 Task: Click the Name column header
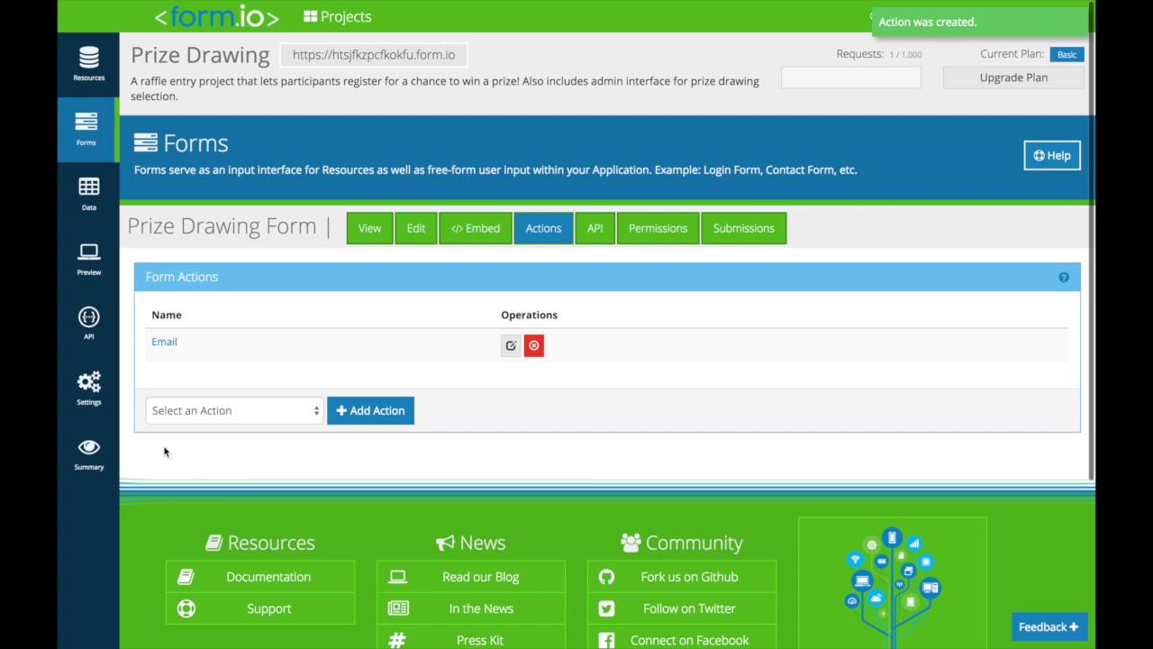(167, 315)
